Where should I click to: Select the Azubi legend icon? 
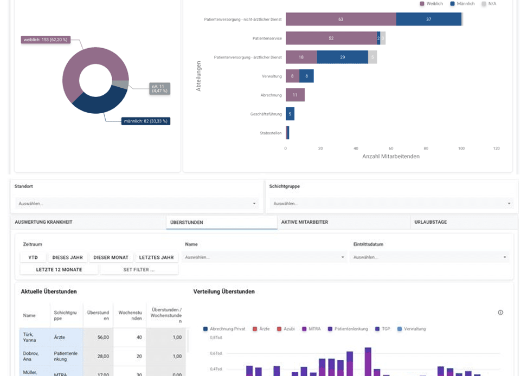pyautogui.click(x=279, y=328)
